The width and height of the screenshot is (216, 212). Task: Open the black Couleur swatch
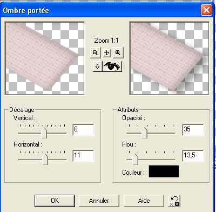164,171
